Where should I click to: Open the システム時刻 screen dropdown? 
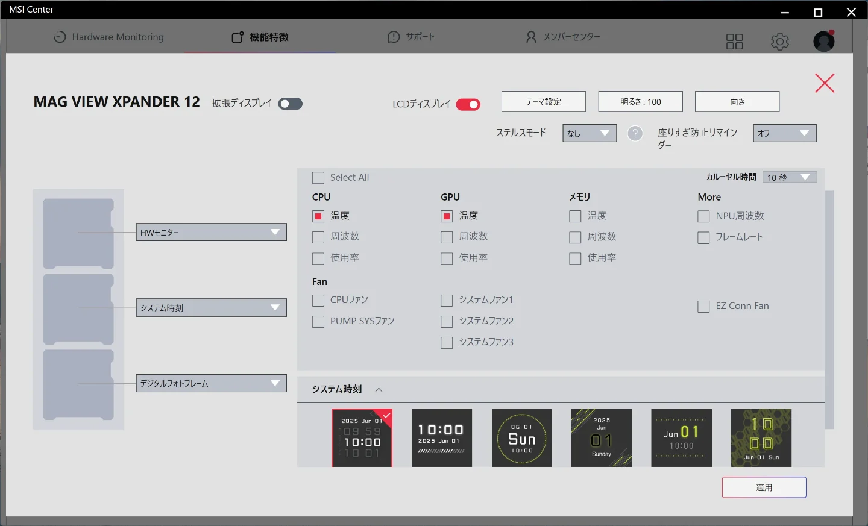(211, 308)
